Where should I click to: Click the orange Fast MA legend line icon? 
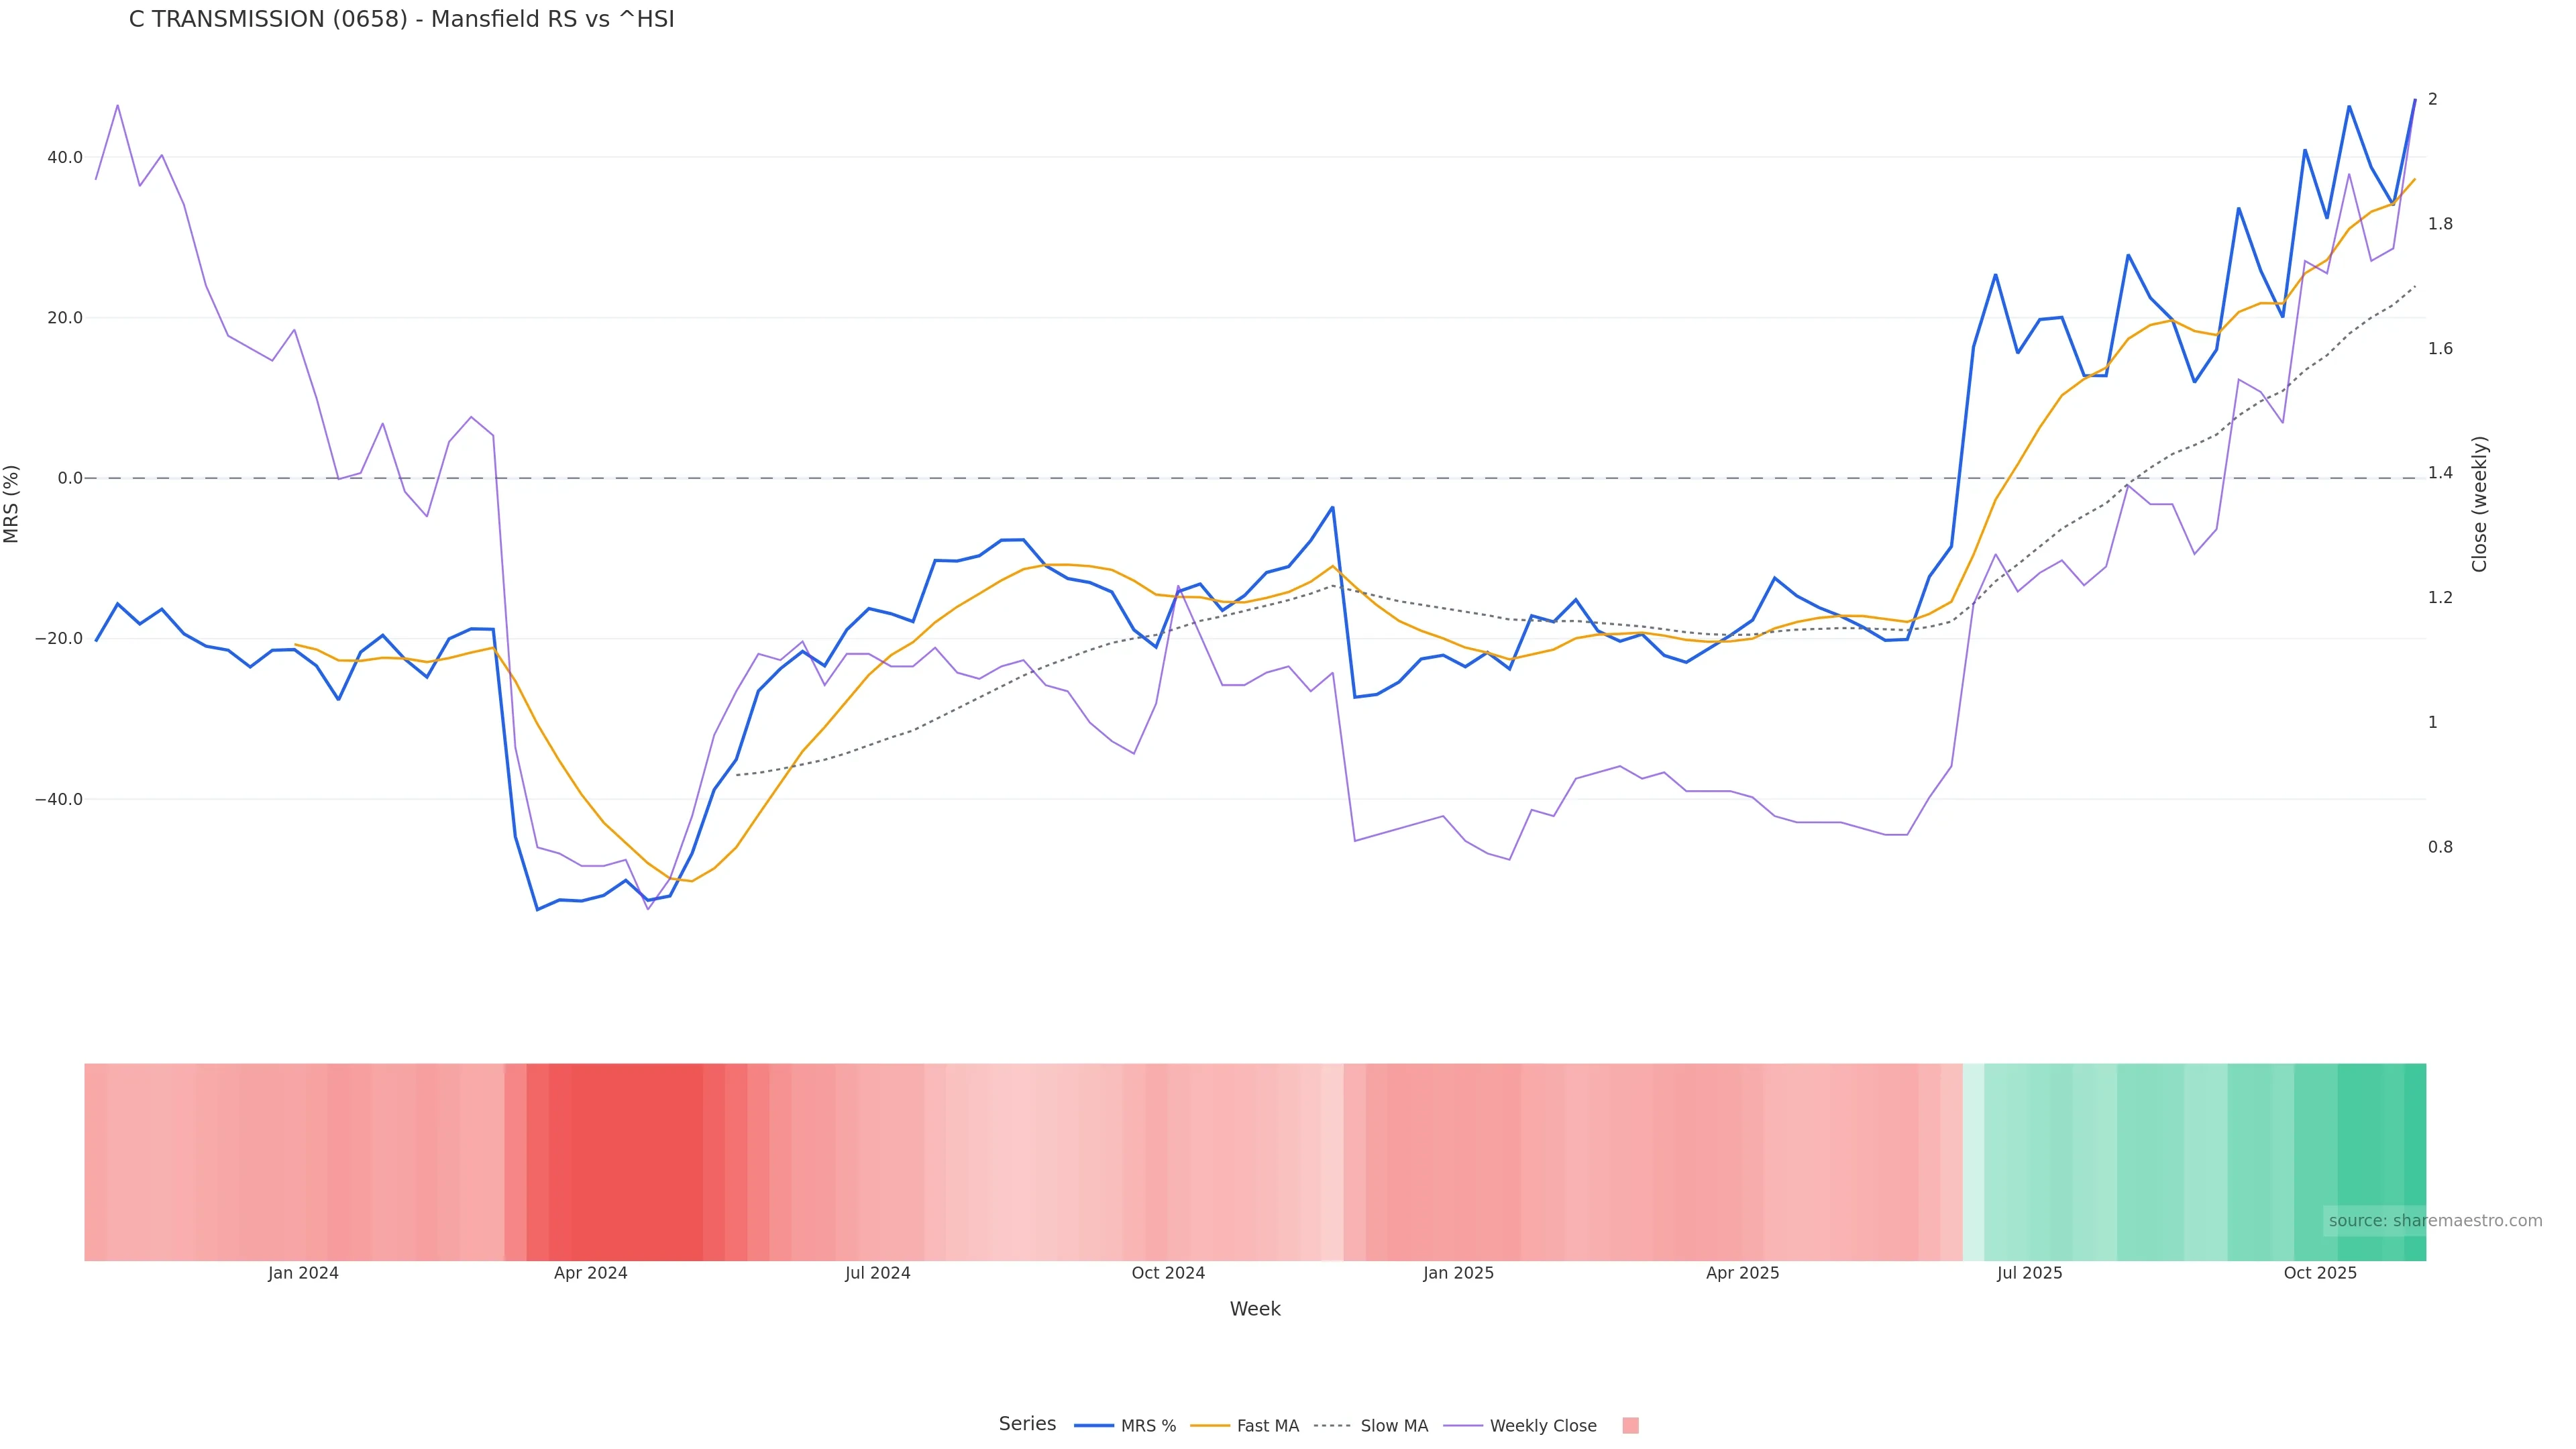pos(1210,1426)
